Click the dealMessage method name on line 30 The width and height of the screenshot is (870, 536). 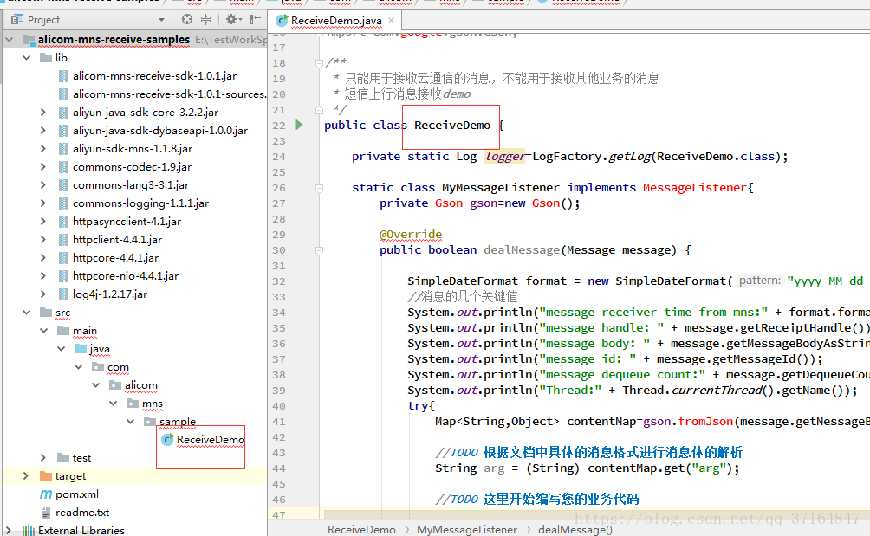522,250
